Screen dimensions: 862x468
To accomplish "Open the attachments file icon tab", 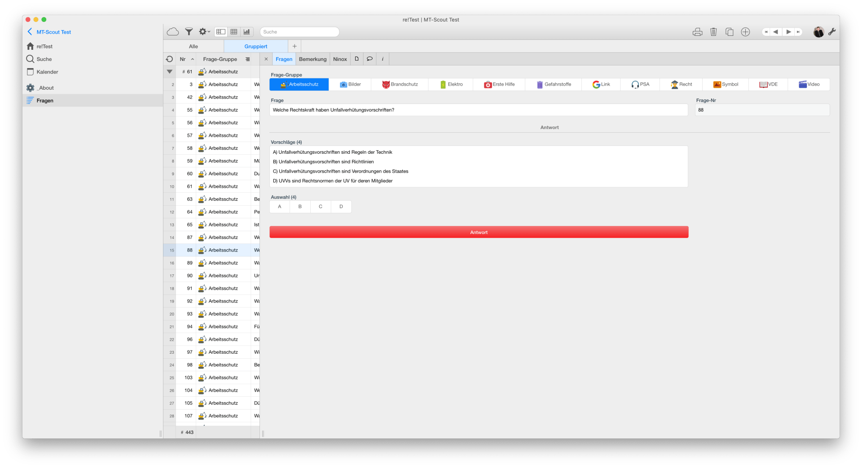I will pyautogui.click(x=356, y=59).
